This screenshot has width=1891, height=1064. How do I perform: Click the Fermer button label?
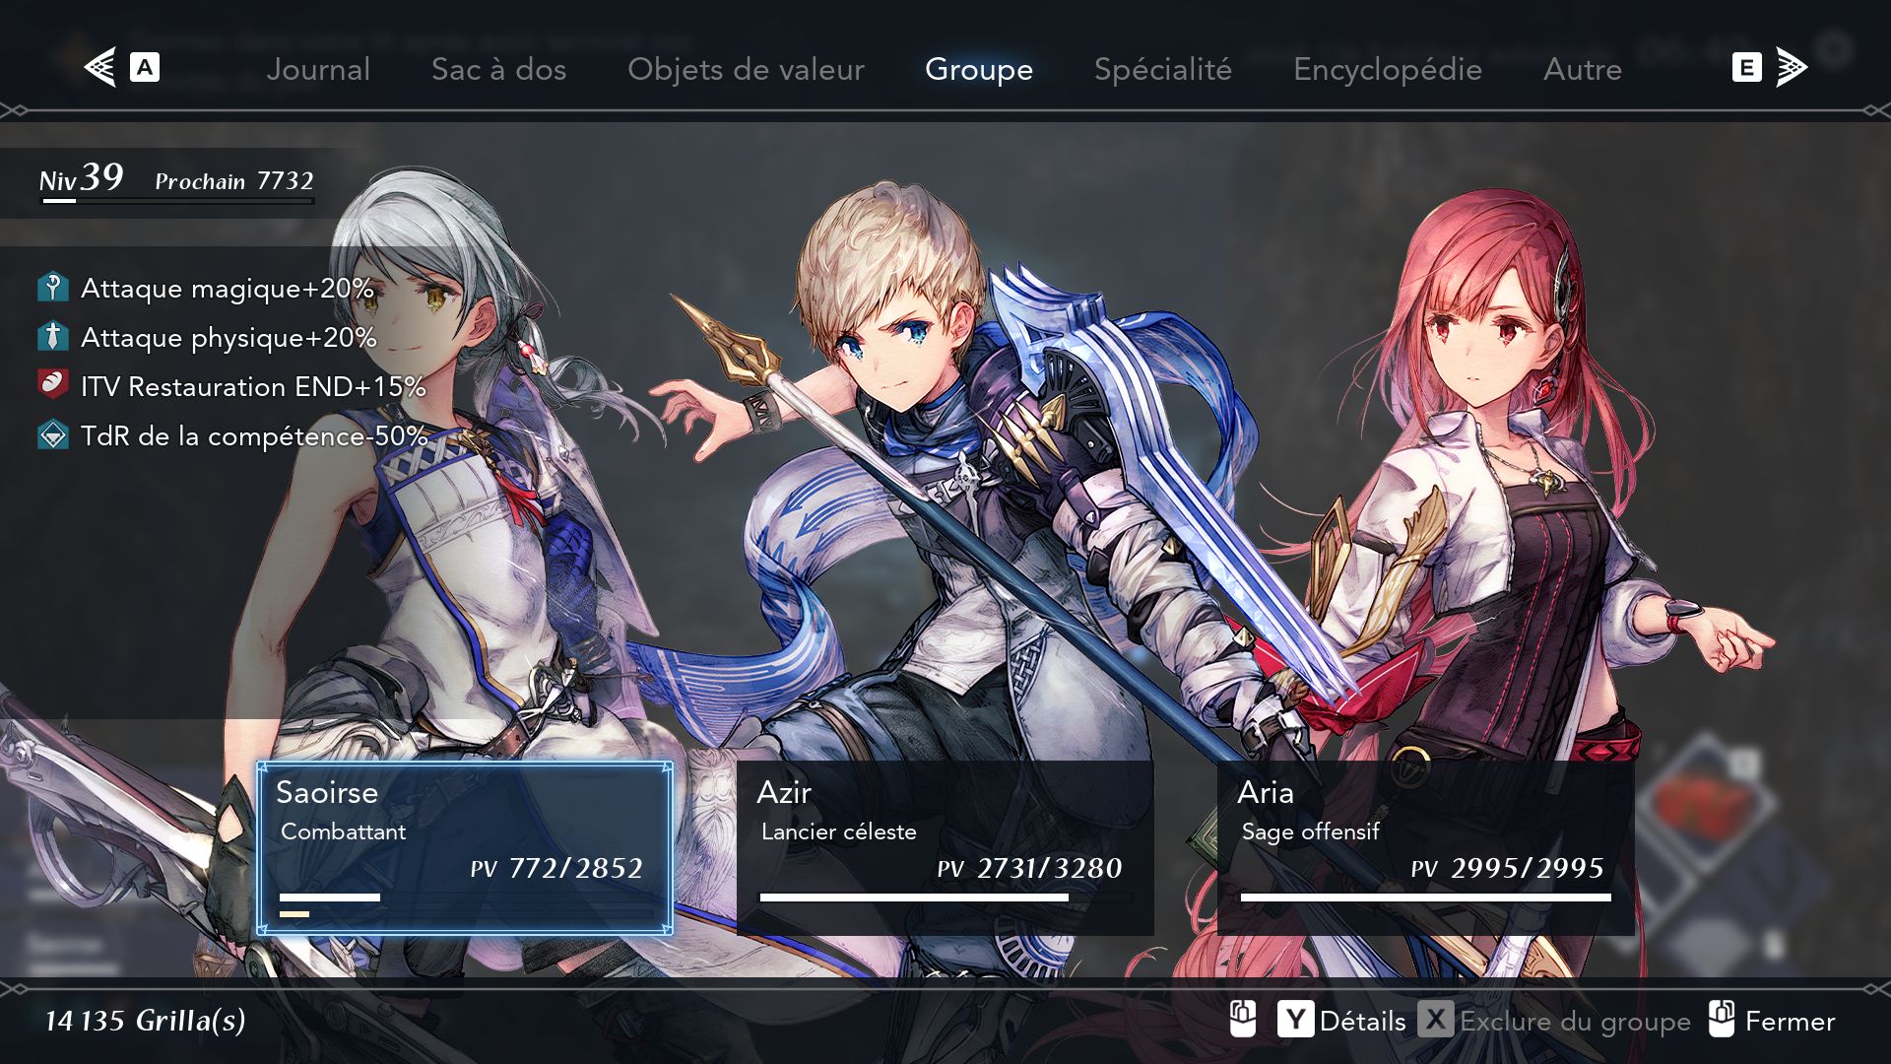[1790, 1021]
